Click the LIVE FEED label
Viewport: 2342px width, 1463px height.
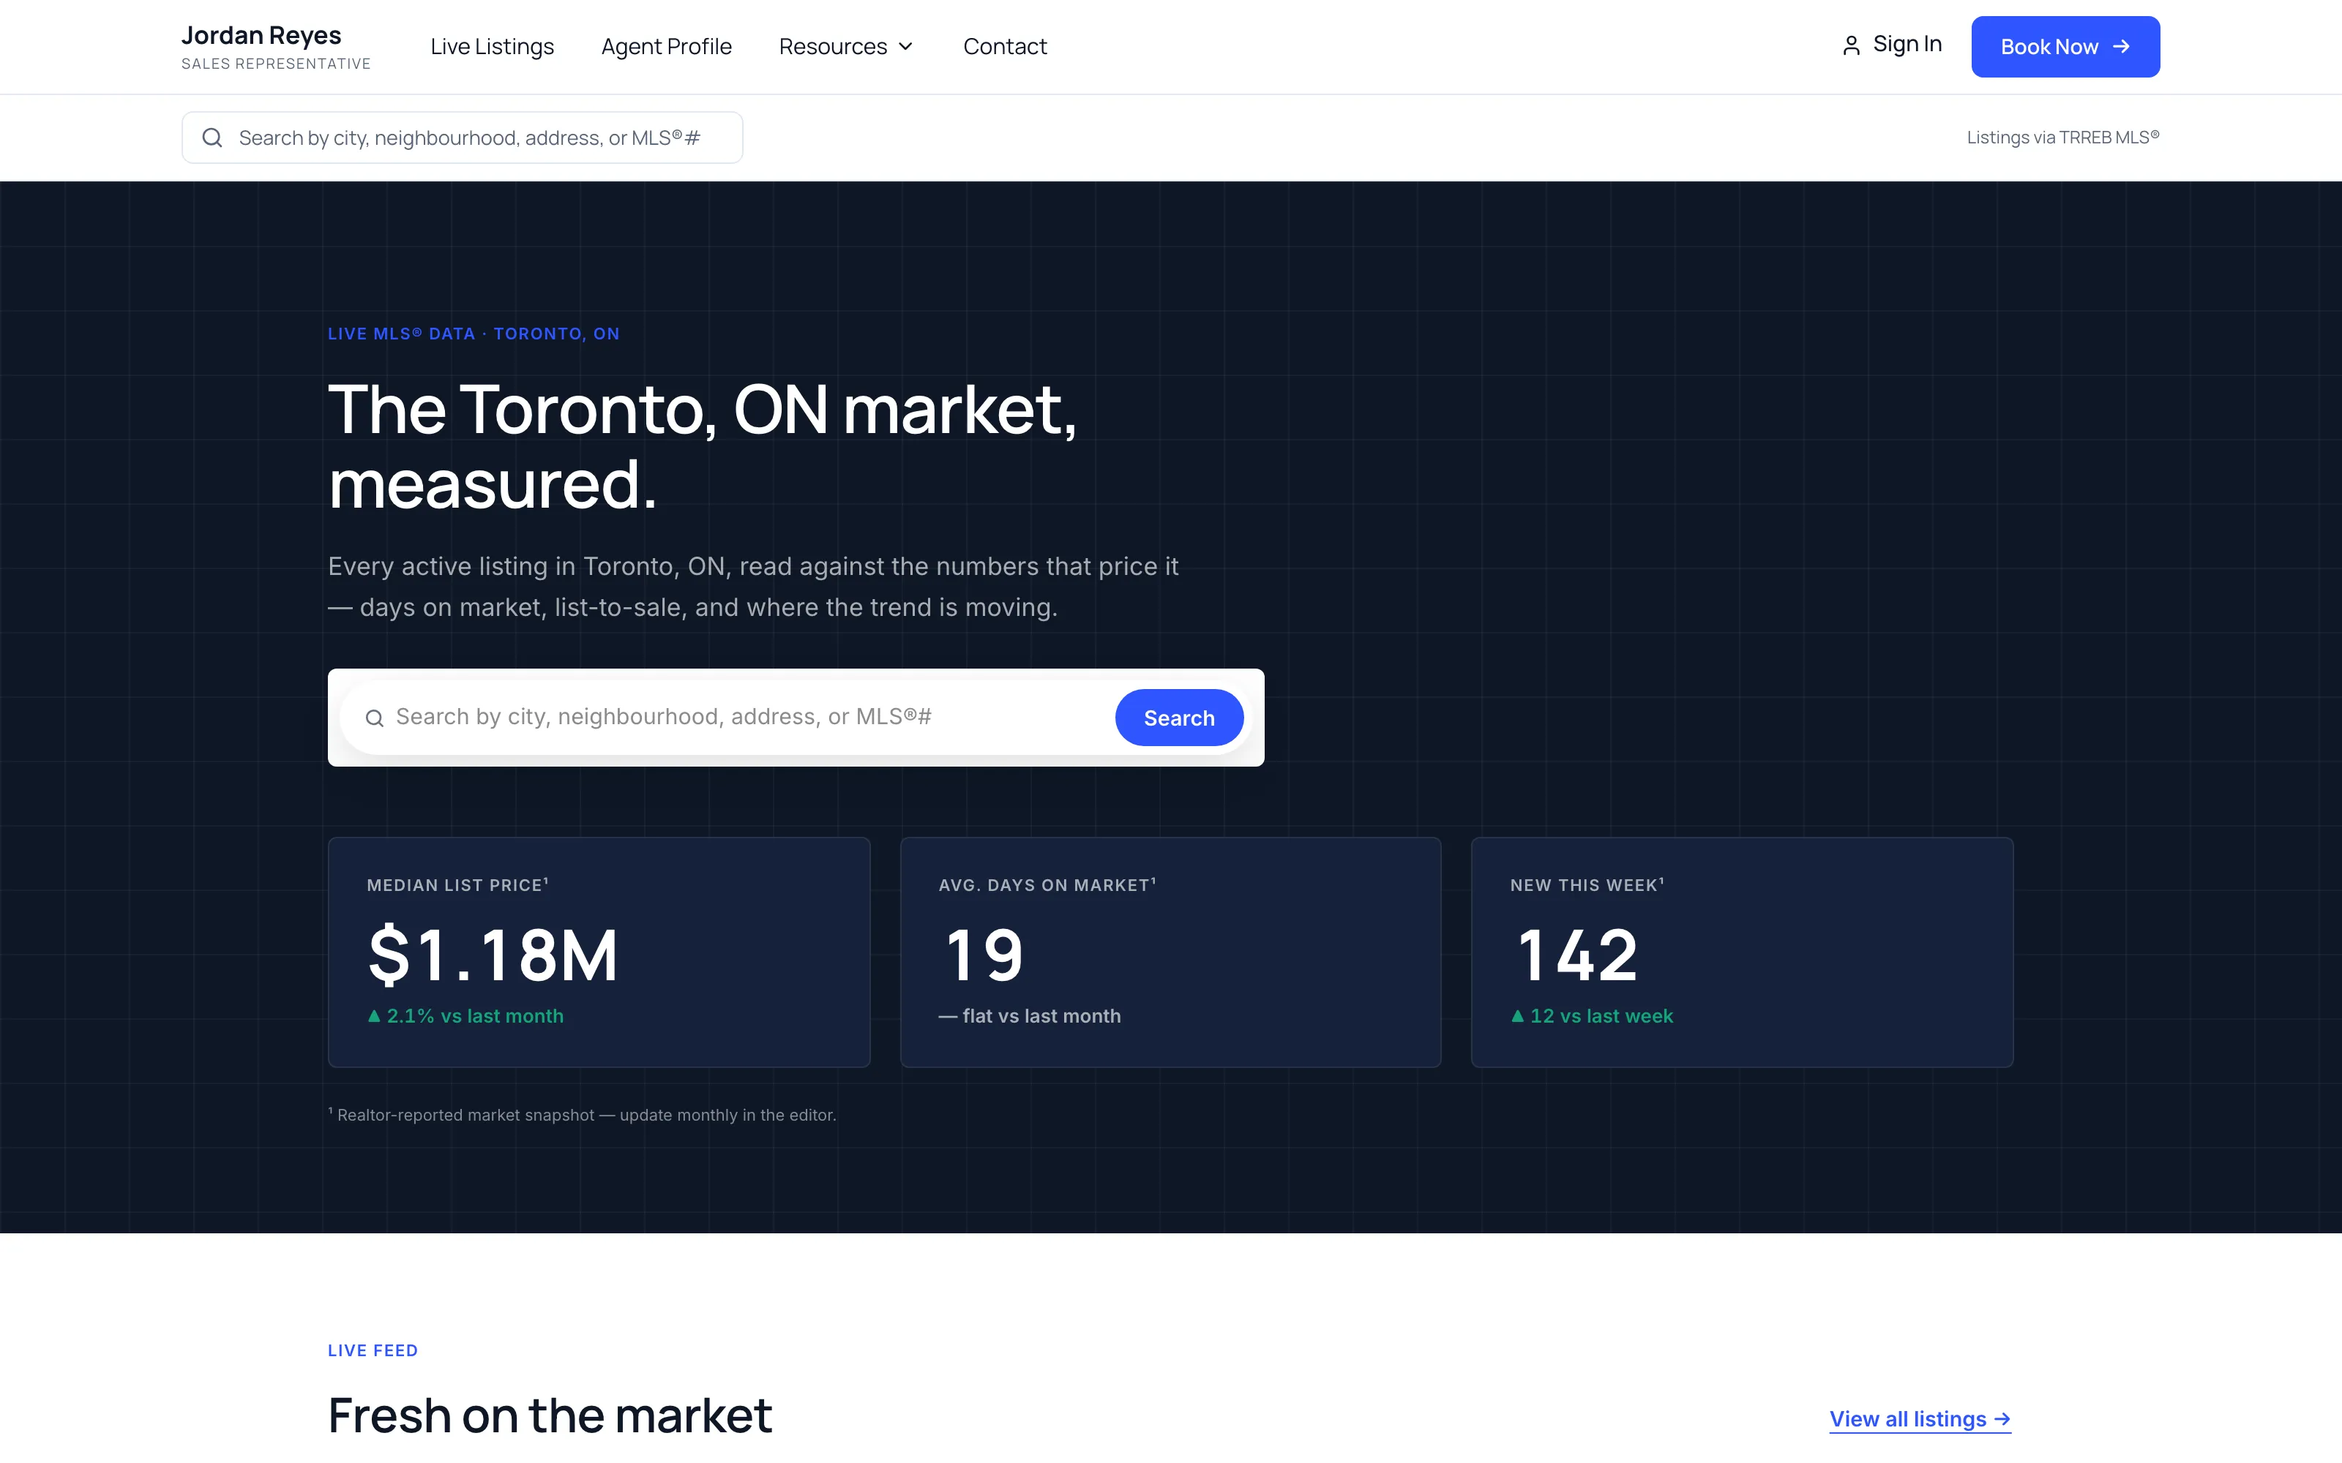click(373, 1350)
